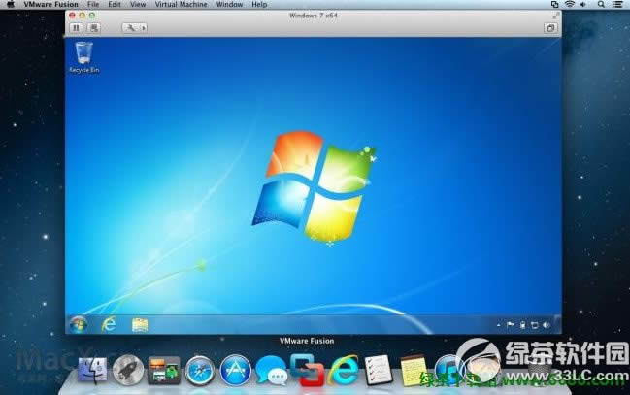Open Windows Explorer folder on taskbar
630x395 pixels.
(140, 325)
